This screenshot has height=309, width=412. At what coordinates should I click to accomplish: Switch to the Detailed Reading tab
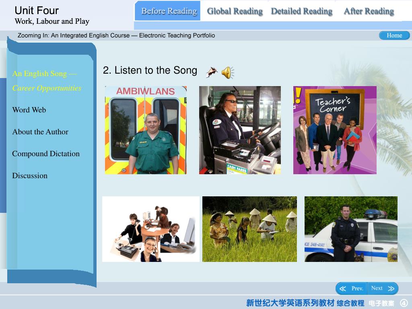pyautogui.click(x=302, y=11)
